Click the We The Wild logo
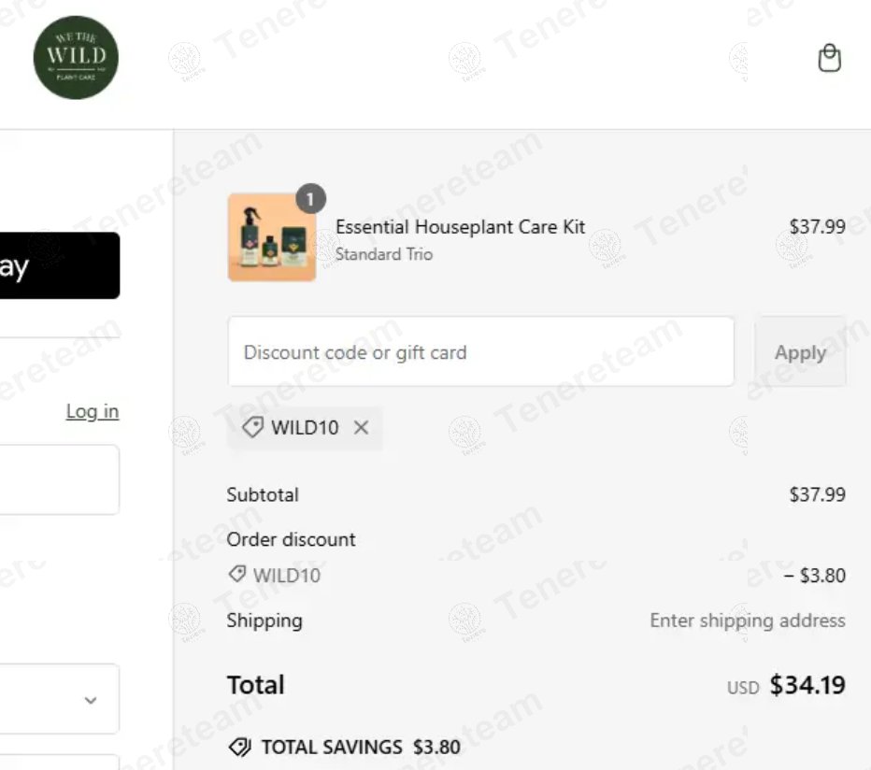The height and width of the screenshot is (770, 871). [76, 57]
